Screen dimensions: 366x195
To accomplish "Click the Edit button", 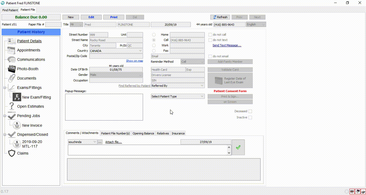I will [91, 17].
